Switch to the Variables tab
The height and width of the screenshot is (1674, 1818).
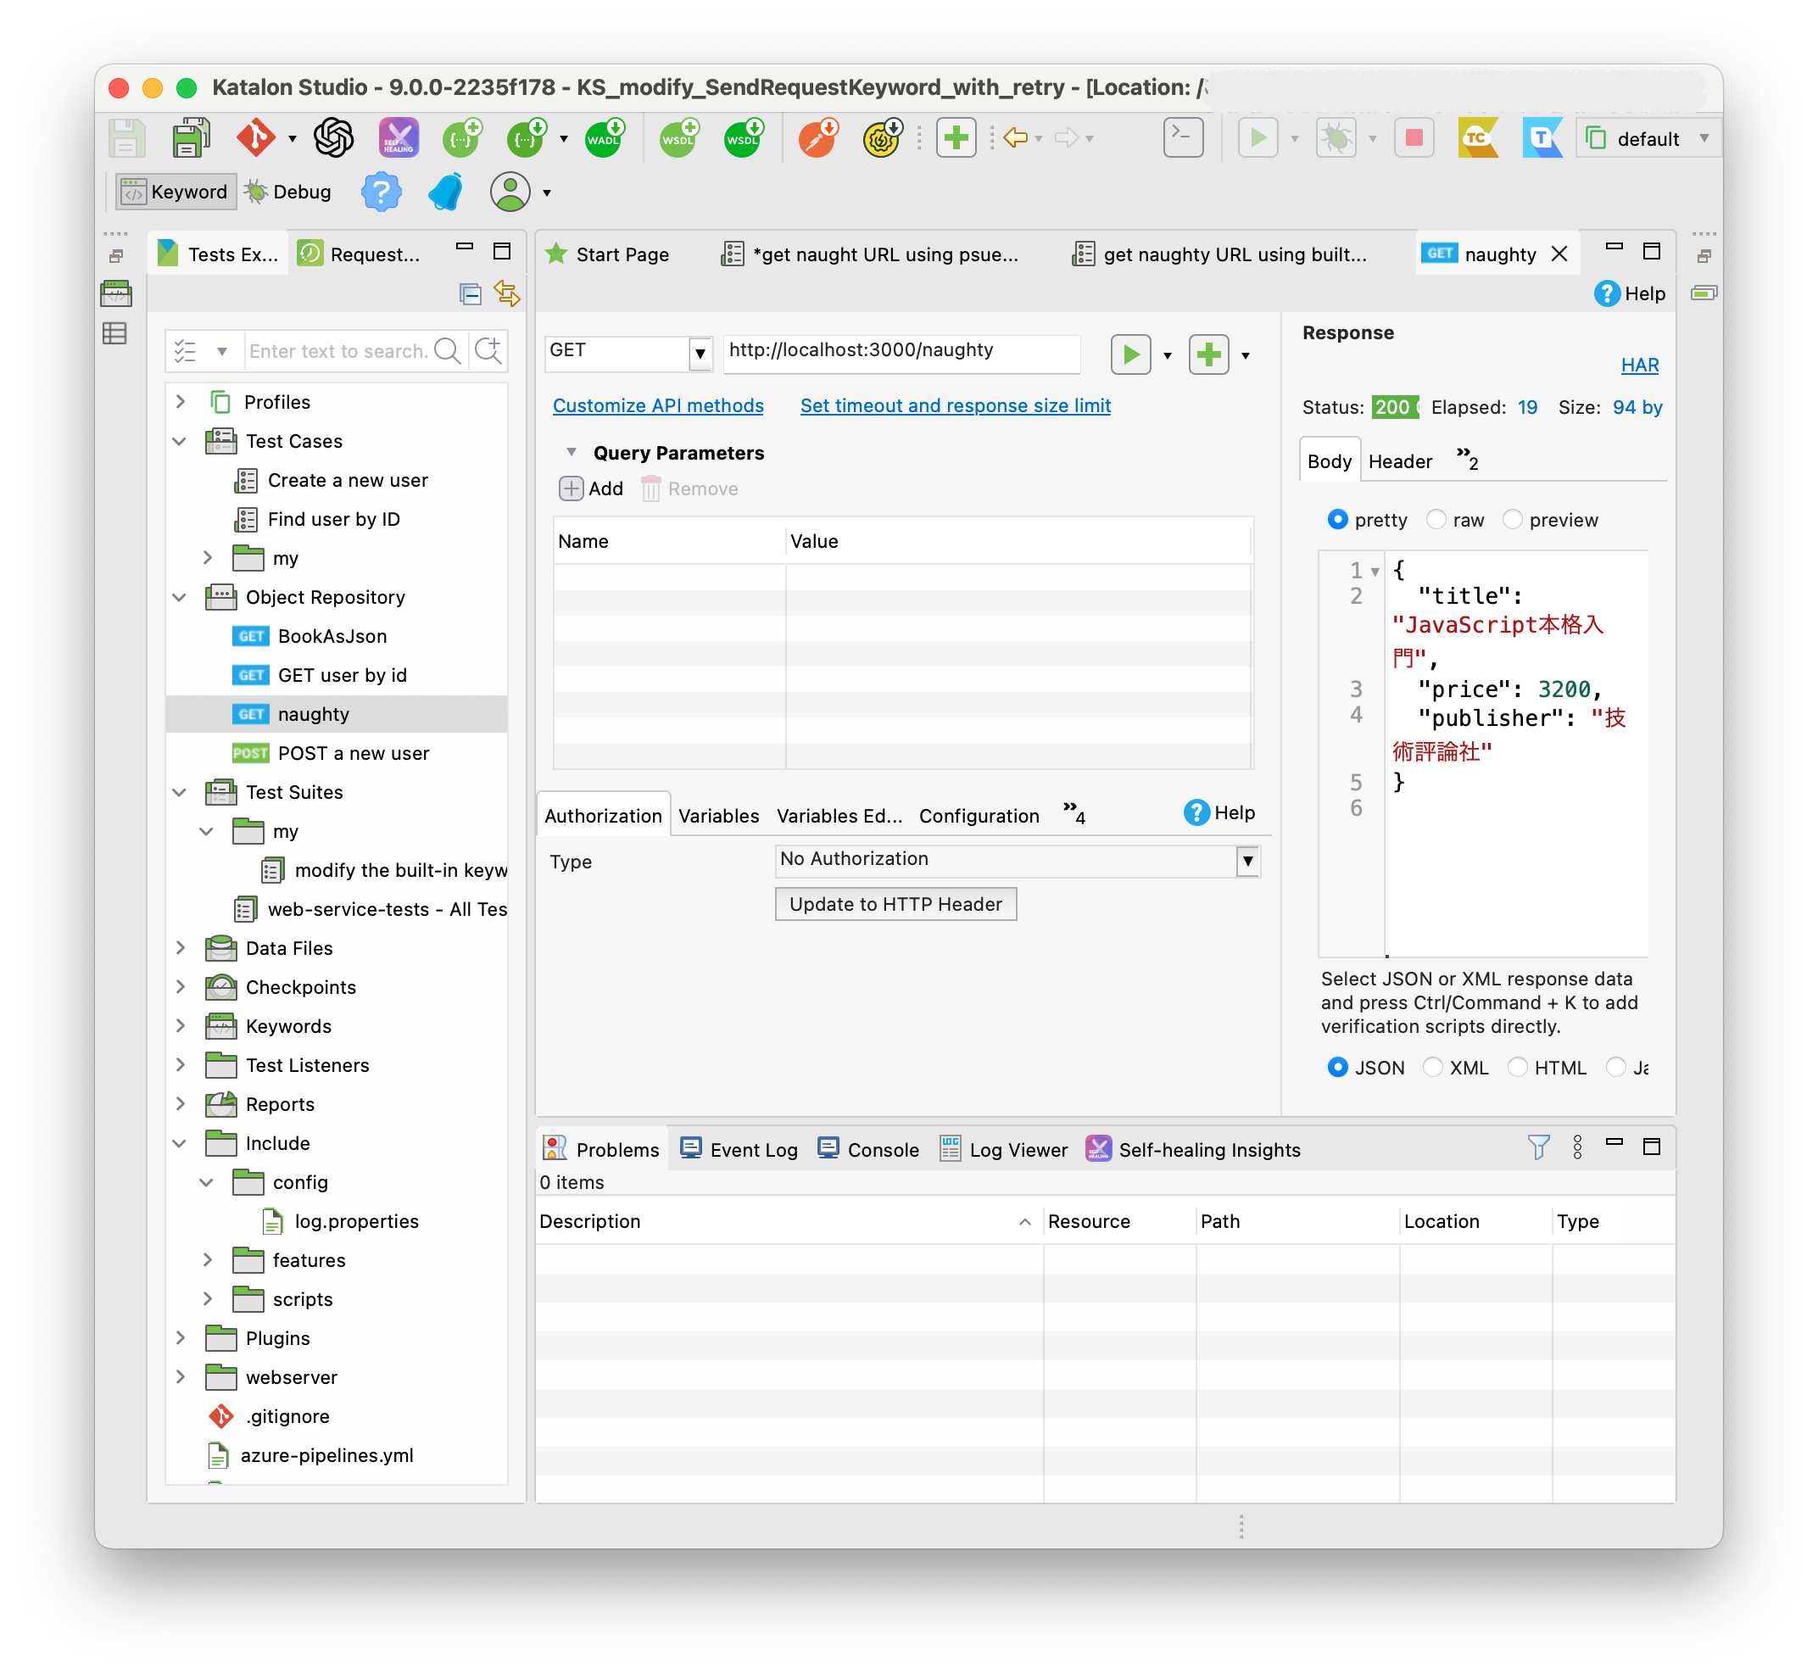point(718,815)
